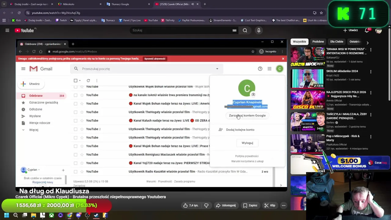Screen dimensions: 391x220
Task: Like the video with thumbs-up 7,4 tys.
Action: coord(191,205)
